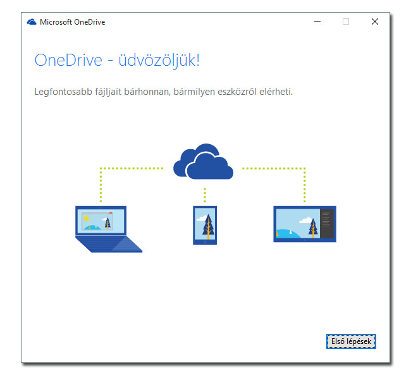Image resolution: width=411 pixels, height=380 pixels.
Task: Click the smartphone illustration in the center
Action: click(204, 224)
